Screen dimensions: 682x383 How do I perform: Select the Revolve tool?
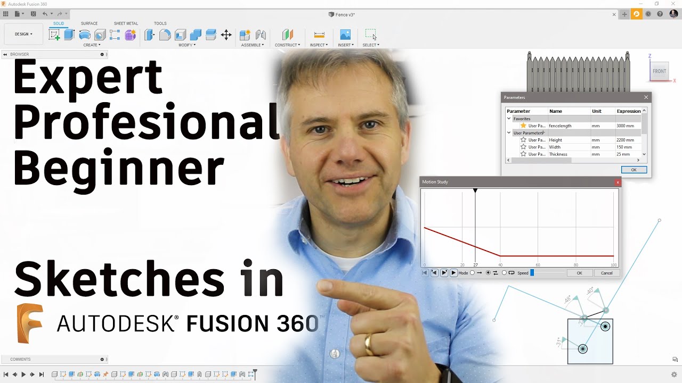pos(85,35)
